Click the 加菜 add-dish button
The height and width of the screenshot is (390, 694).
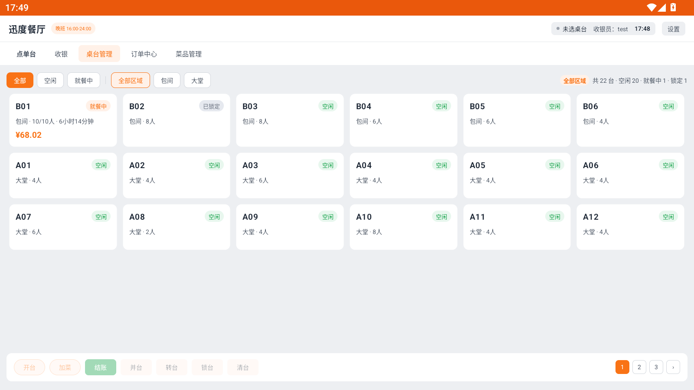point(65,367)
